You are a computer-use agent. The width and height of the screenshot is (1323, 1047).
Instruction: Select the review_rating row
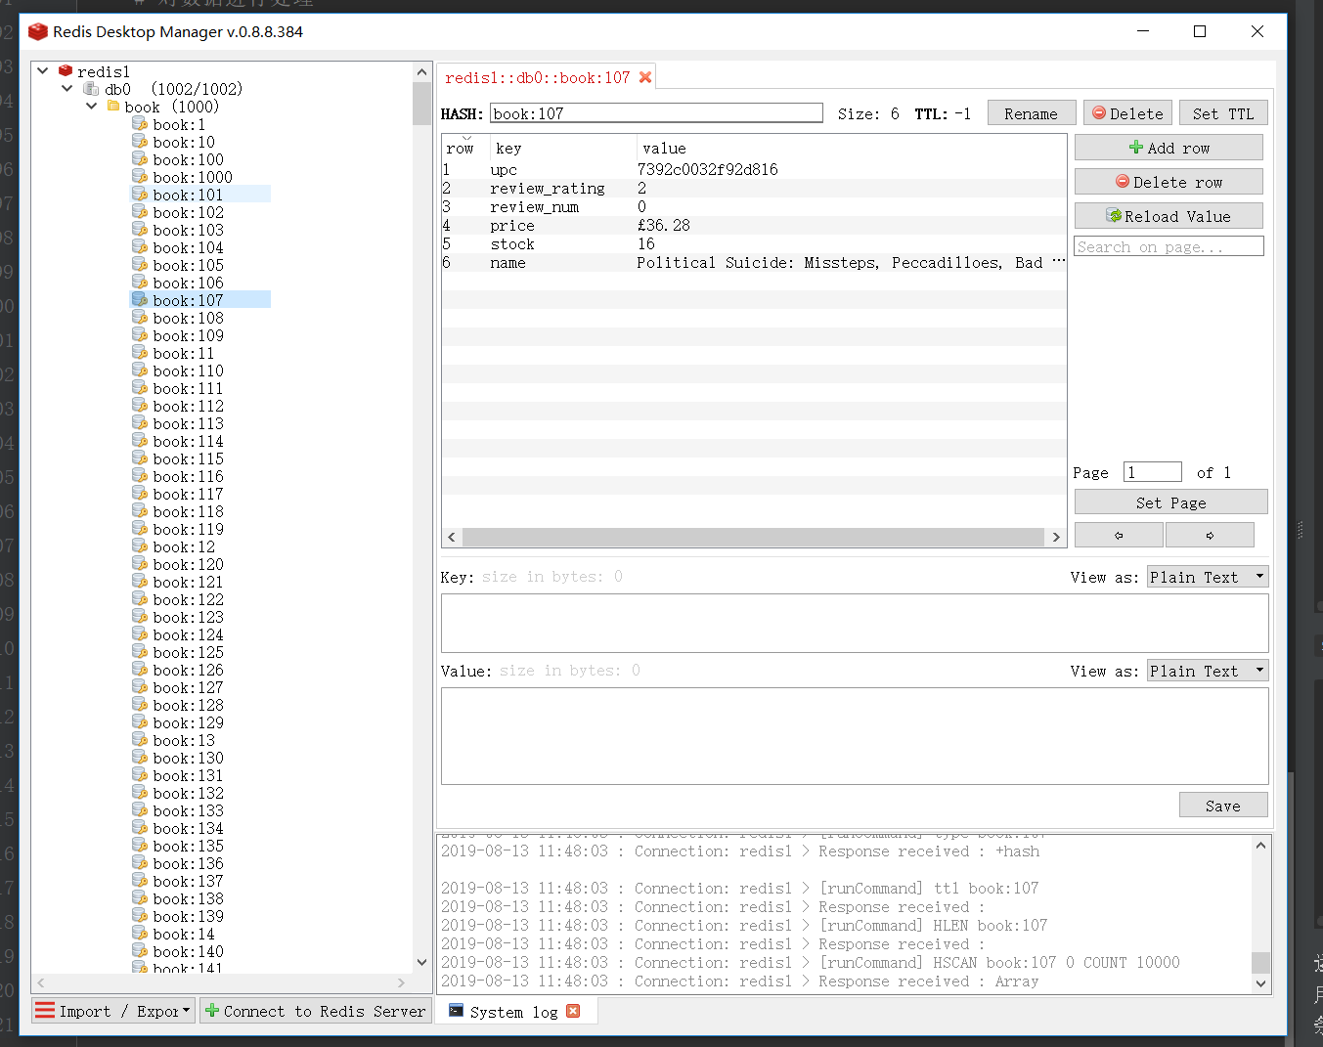[x=754, y=189]
